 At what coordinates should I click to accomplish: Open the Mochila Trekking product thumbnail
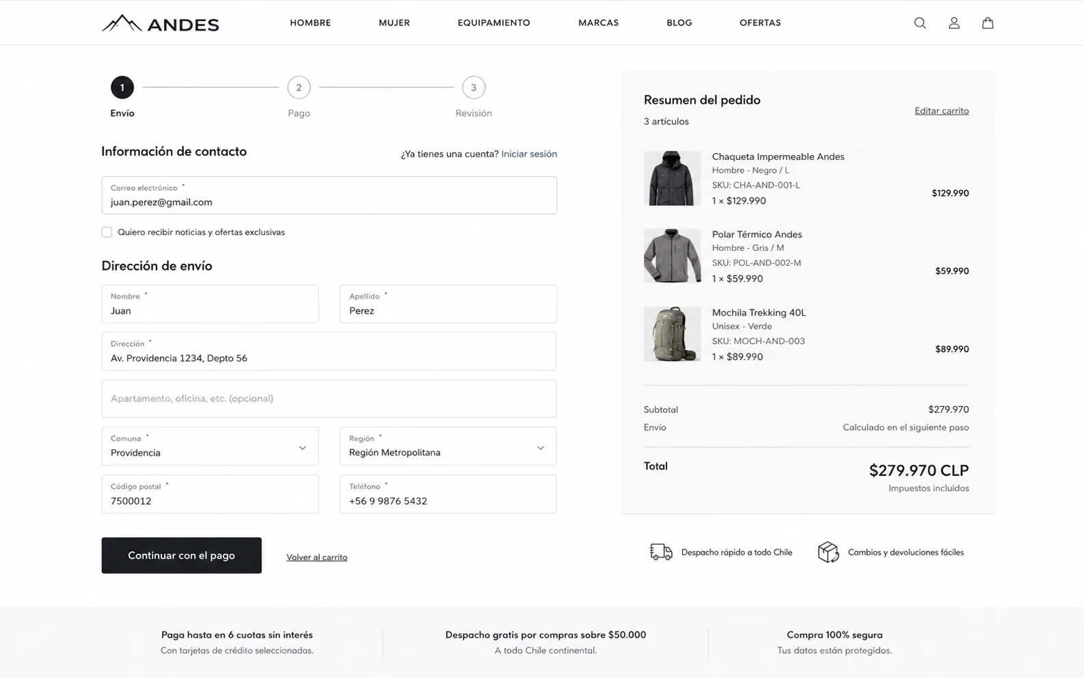[x=672, y=334]
